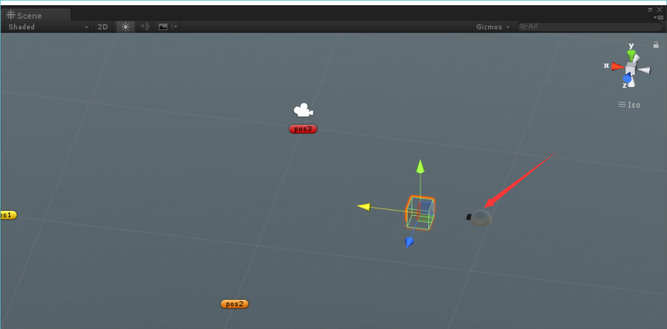The width and height of the screenshot is (667, 329).
Task: Toggle scene lighting sun icon
Action: [x=125, y=27]
